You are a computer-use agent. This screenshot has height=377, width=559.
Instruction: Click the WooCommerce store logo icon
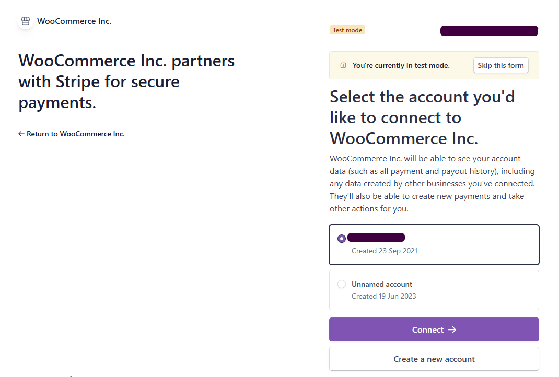pos(26,21)
